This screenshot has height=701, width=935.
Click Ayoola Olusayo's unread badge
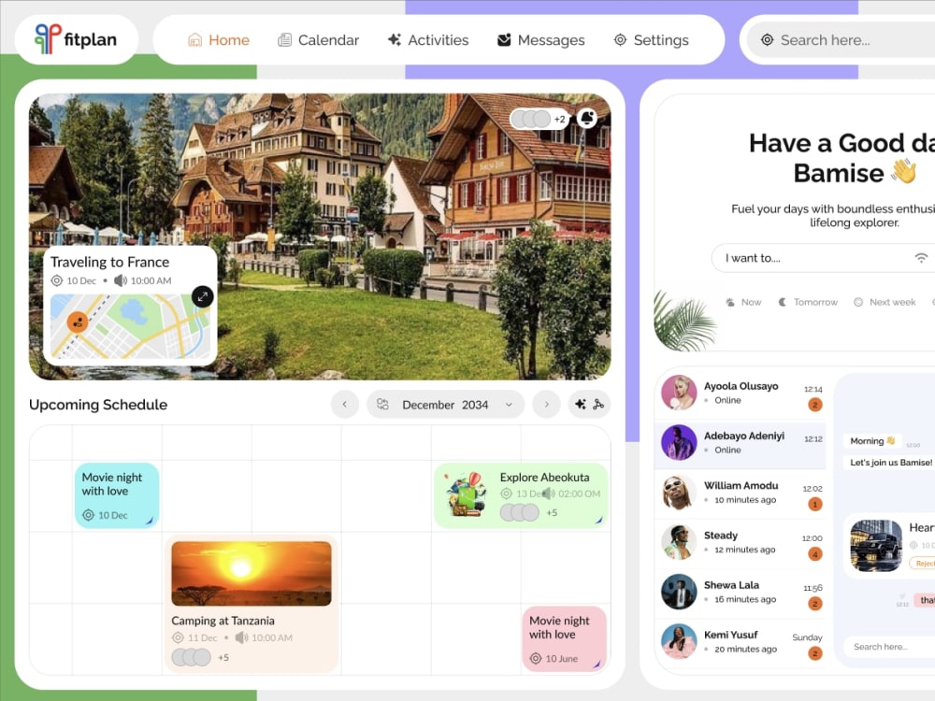click(x=815, y=405)
